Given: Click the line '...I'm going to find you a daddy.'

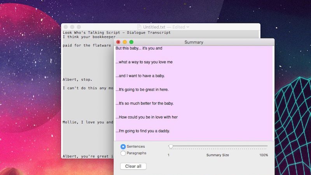Looking at the screenshot, I should [143, 131].
